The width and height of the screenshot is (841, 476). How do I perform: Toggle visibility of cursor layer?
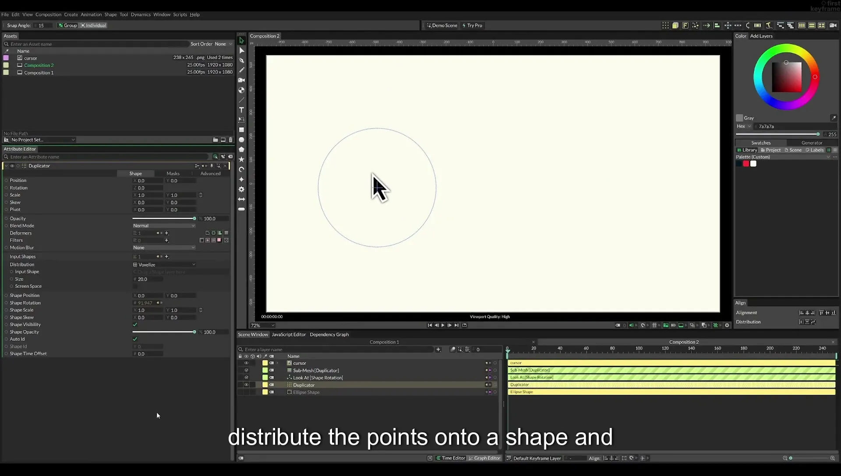tap(246, 363)
